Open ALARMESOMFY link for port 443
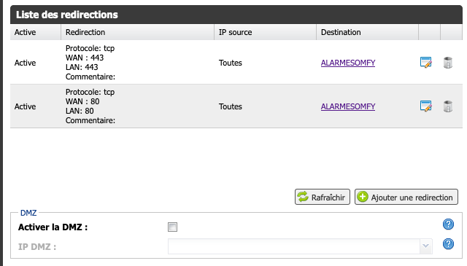Screen dimensions: 467x266 (x=348, y=63)
